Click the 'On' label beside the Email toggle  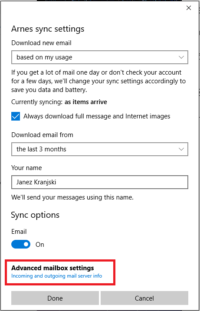[39, 245]
